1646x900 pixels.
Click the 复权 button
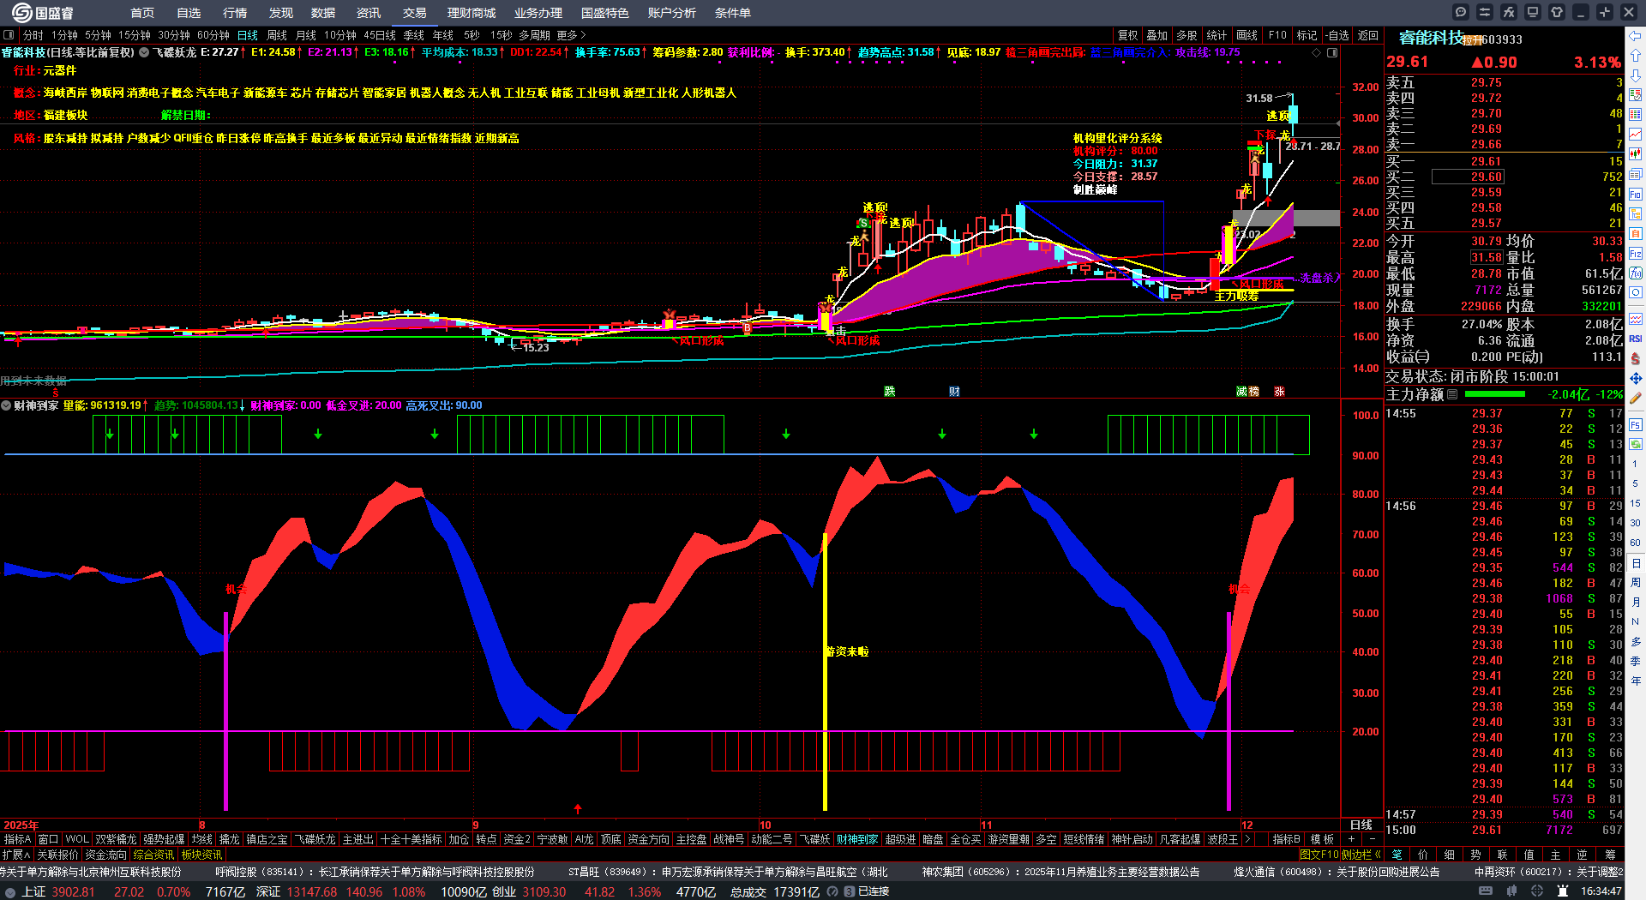point(1128,35)
